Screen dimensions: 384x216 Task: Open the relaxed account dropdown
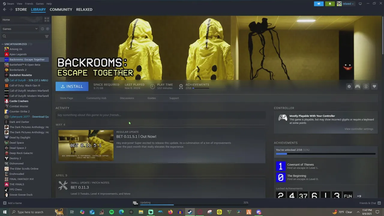point(345,4)
